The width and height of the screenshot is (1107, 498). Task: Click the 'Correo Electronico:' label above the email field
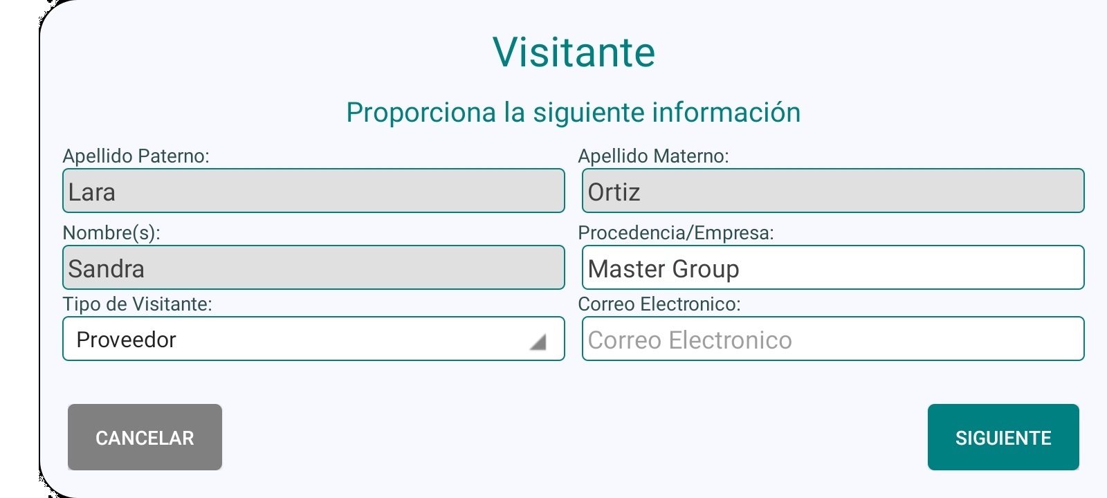pos(659,304)
